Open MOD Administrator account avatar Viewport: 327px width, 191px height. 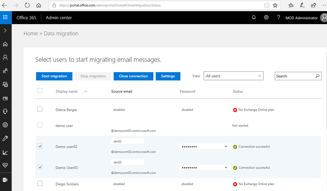pyautogui.click(x=324, y=18)
